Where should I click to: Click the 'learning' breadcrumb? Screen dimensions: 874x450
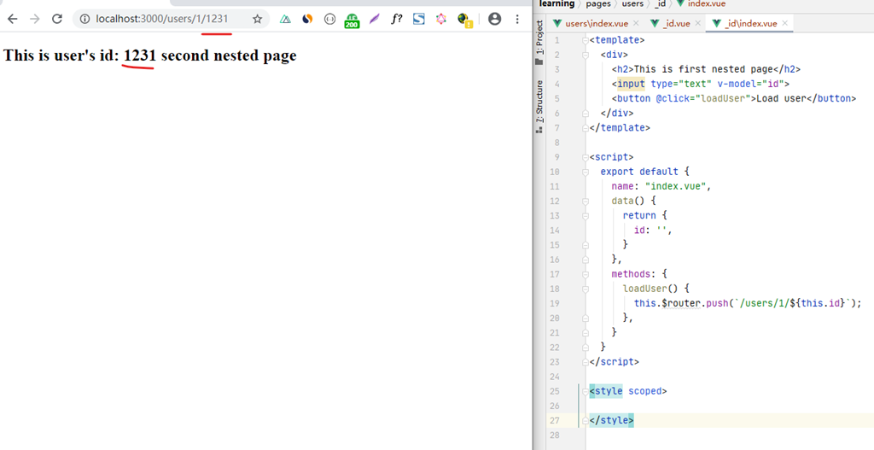pos(556,4)
